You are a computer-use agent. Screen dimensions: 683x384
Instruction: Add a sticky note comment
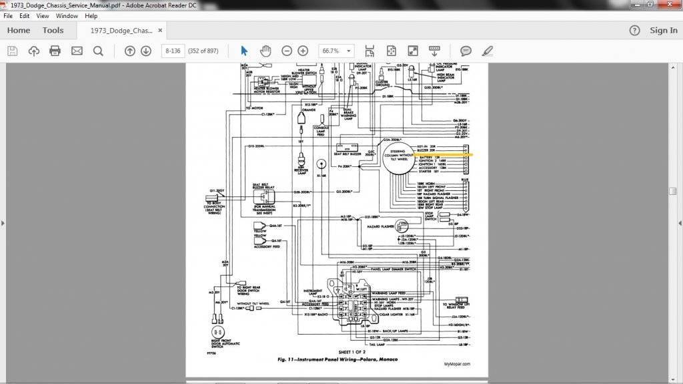click(x=466, y=51)
